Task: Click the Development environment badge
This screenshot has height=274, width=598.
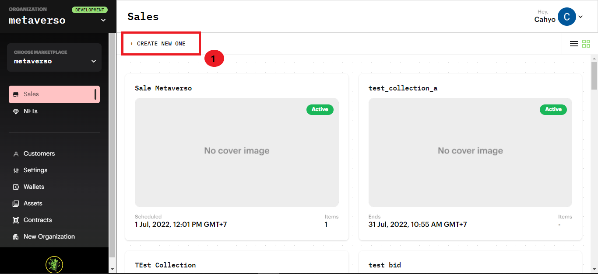Action: pyautogui.click(x=89, y=10)
